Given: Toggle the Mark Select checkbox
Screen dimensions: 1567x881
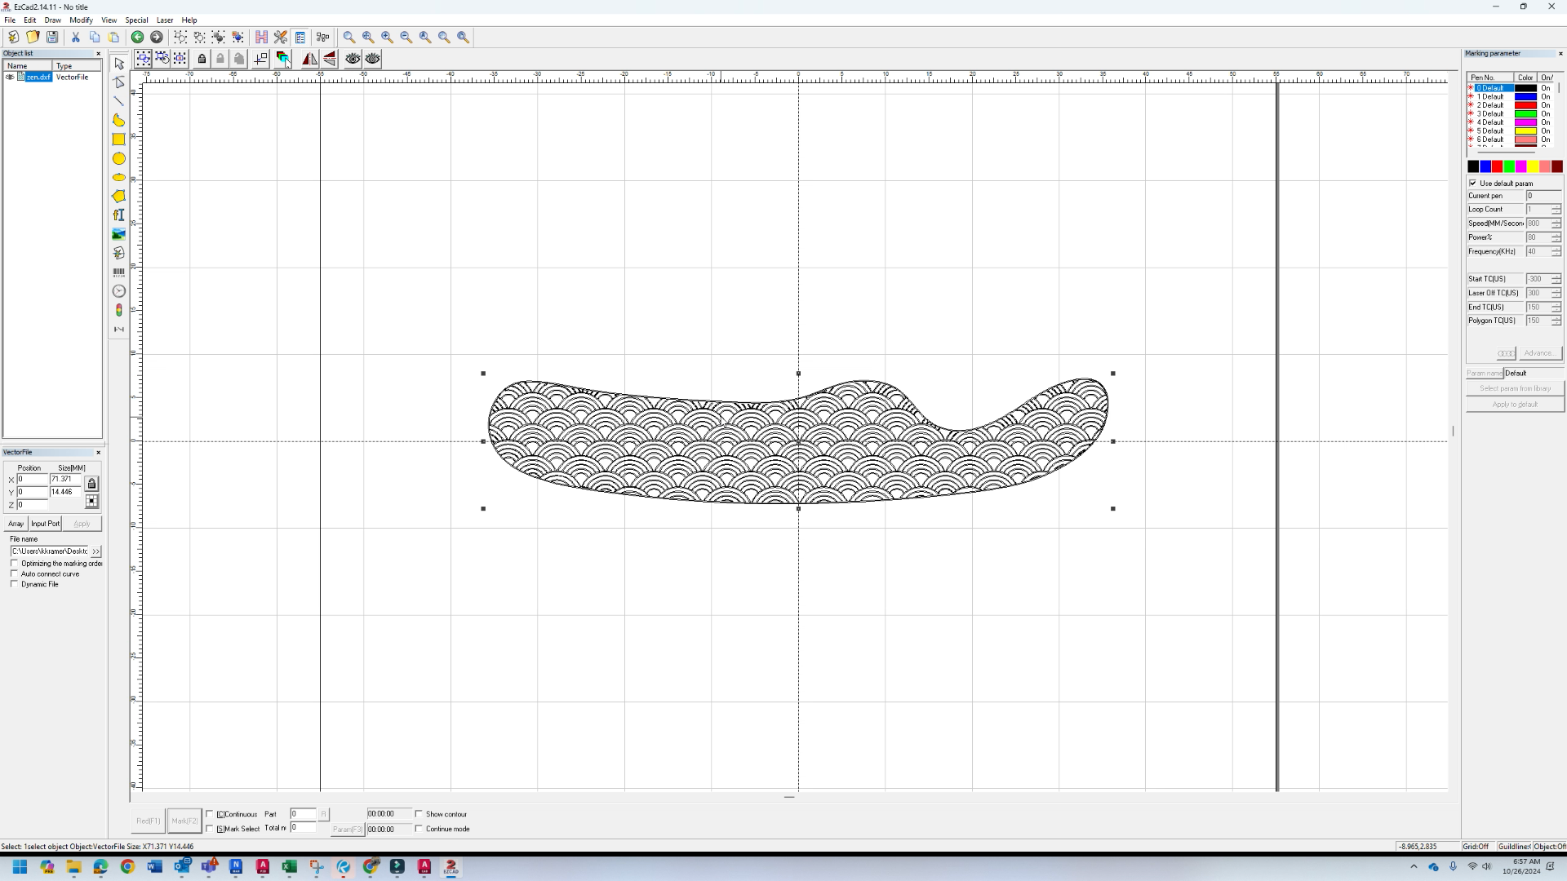Looking at the screenshot, I should pos(210,829).
